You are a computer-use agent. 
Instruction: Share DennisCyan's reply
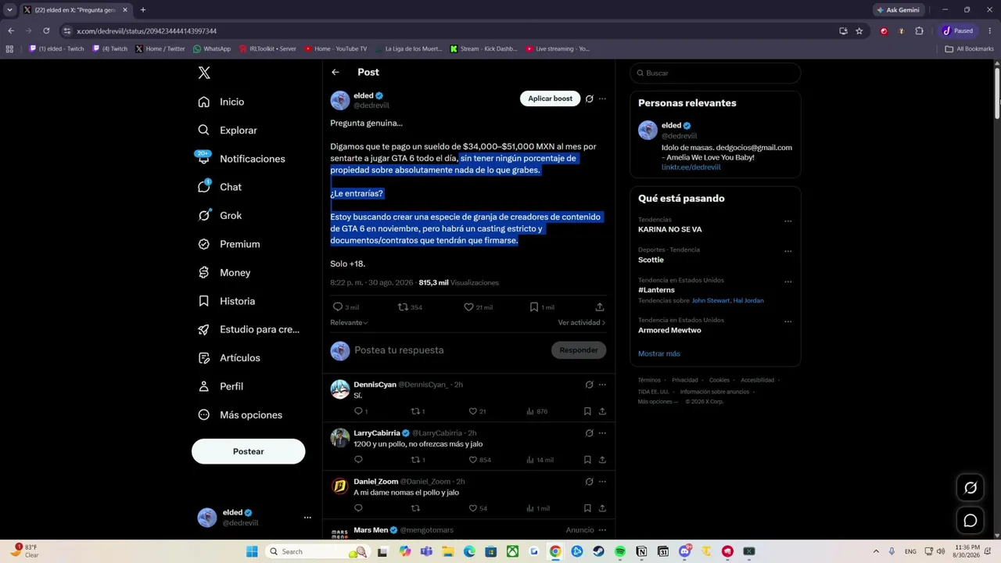[602, 411]
